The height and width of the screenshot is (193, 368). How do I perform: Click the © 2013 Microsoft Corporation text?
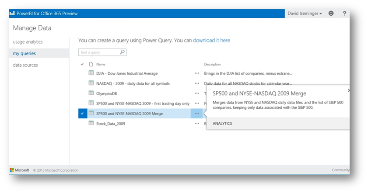56,170
